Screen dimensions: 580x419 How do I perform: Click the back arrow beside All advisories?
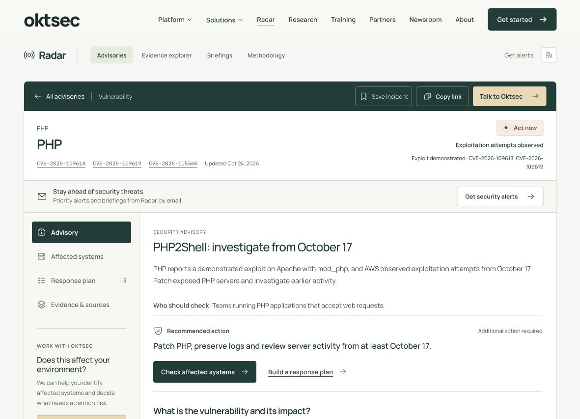click(x=38, y=96)
